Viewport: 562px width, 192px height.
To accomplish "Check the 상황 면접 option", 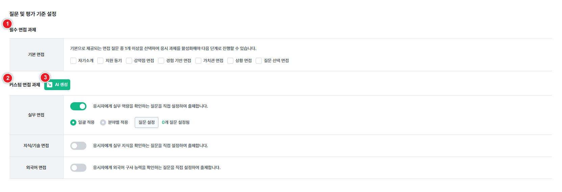I will pos(230,61).
